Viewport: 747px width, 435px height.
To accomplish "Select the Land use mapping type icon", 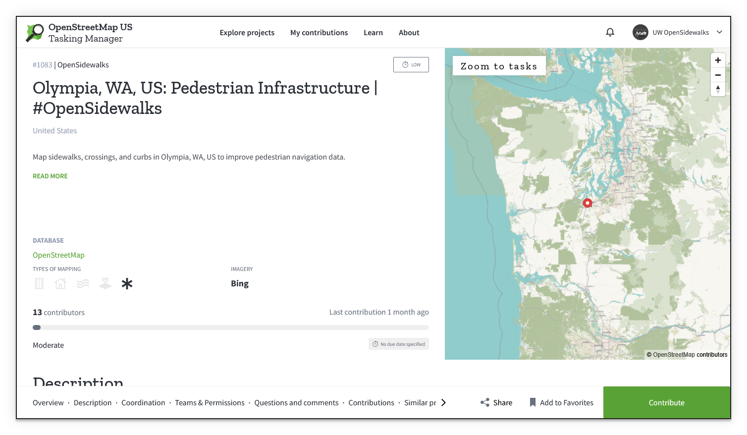I will [105, 283].
